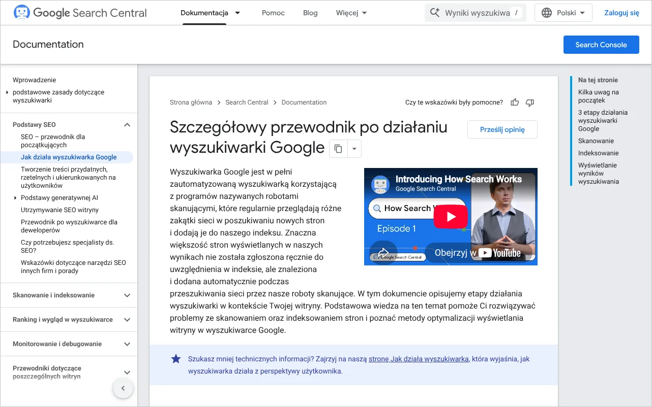Expand Przewodniki dotyczące poszczególnych witryn section
The height and width of the screenshot is (407, 652).
(x=127, y=372)
